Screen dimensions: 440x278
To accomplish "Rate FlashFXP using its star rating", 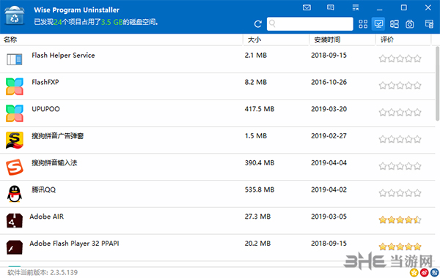I will tap(400, 86).
